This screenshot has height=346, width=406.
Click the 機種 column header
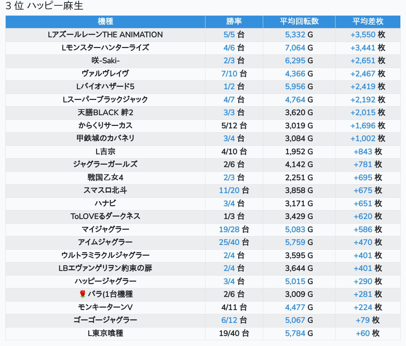coord(105,21)
